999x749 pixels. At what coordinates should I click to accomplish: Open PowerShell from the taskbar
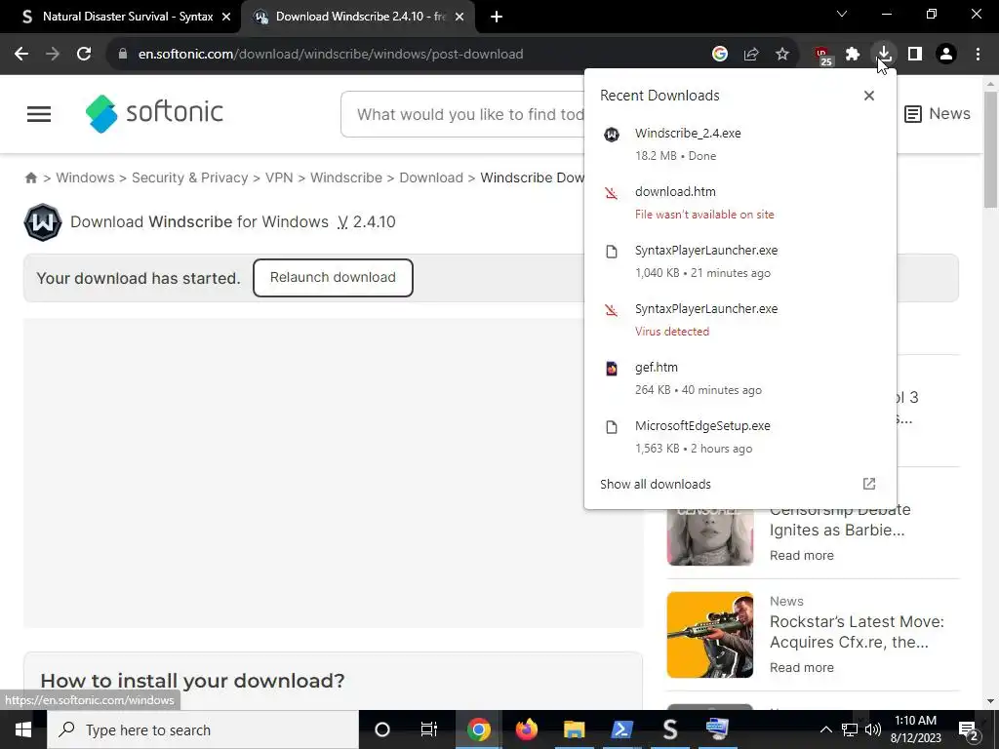(621, 729)
